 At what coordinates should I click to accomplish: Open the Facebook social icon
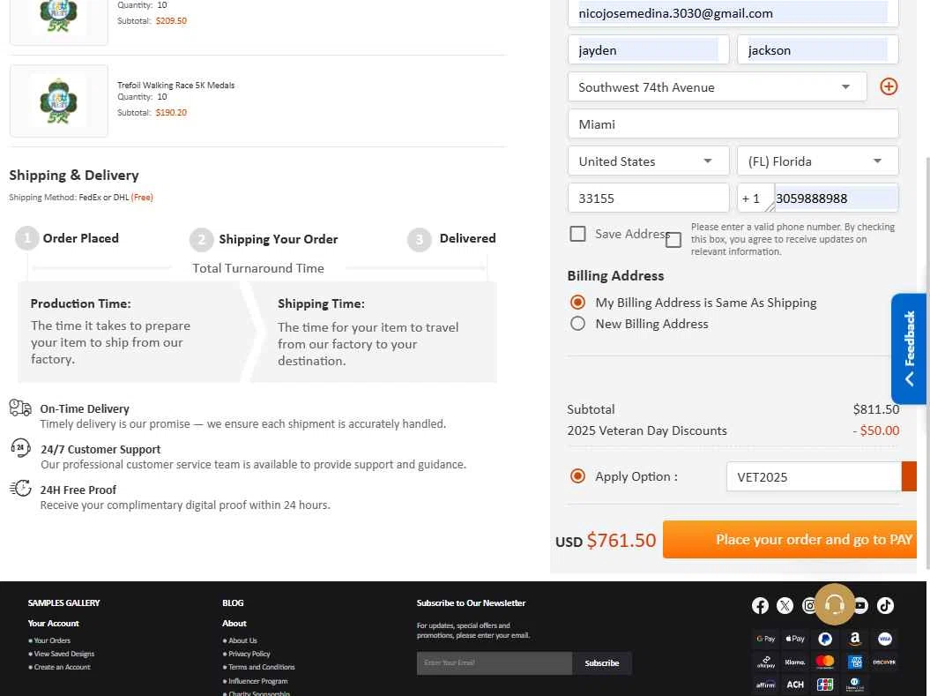click(x=760, y=605)
